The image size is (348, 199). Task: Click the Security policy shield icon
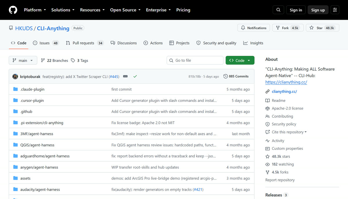coord(267,124)
